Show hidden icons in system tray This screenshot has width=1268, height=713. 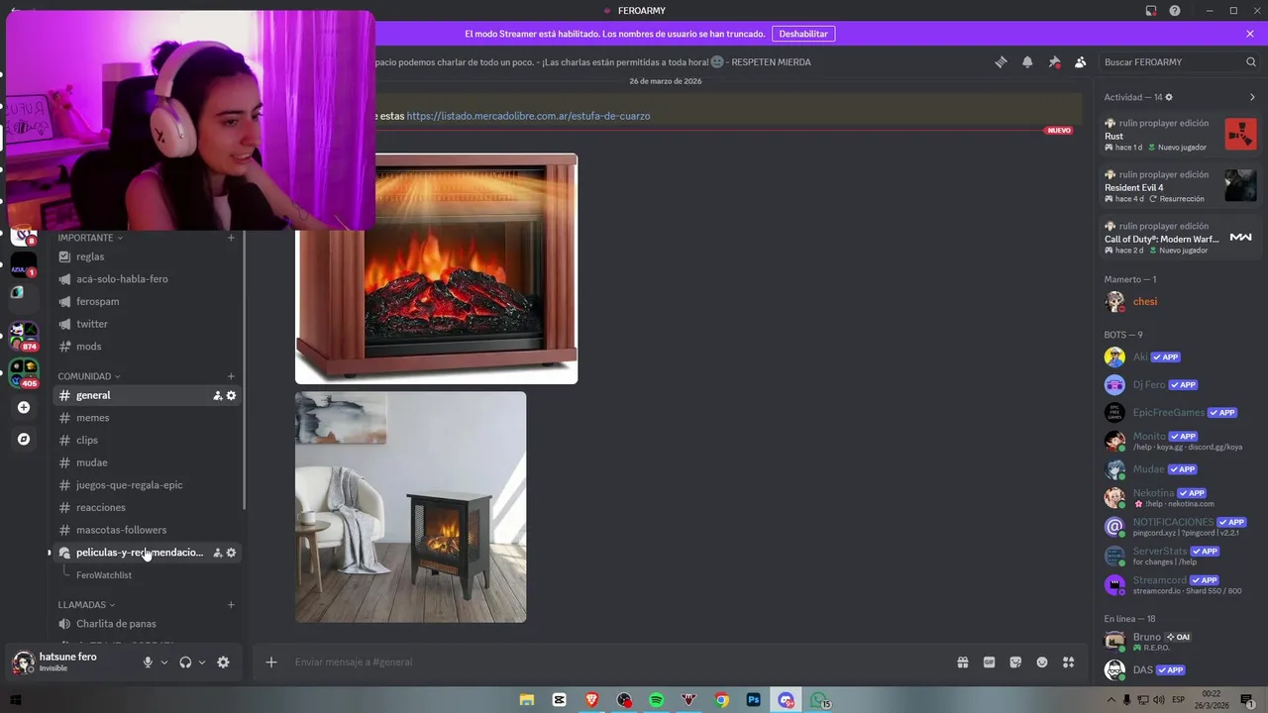coord(1111,700)
